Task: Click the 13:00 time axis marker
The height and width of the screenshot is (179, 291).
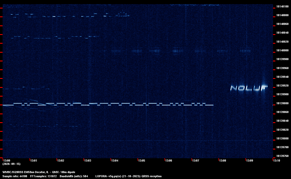Action: point(7,161)
